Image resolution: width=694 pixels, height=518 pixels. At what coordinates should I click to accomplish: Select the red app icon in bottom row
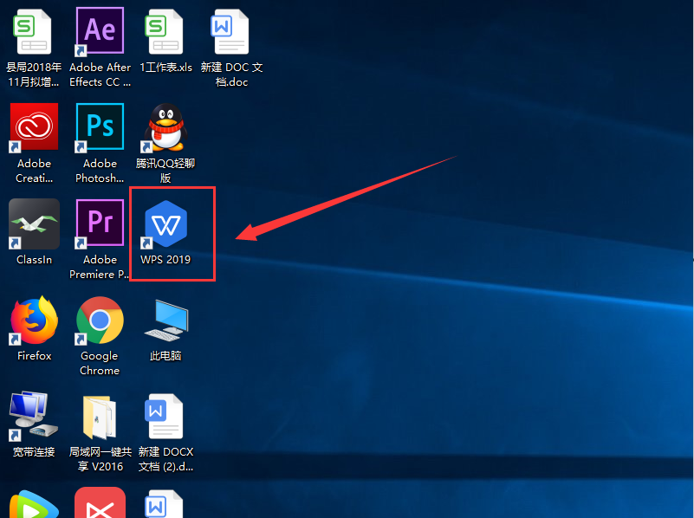100,503
